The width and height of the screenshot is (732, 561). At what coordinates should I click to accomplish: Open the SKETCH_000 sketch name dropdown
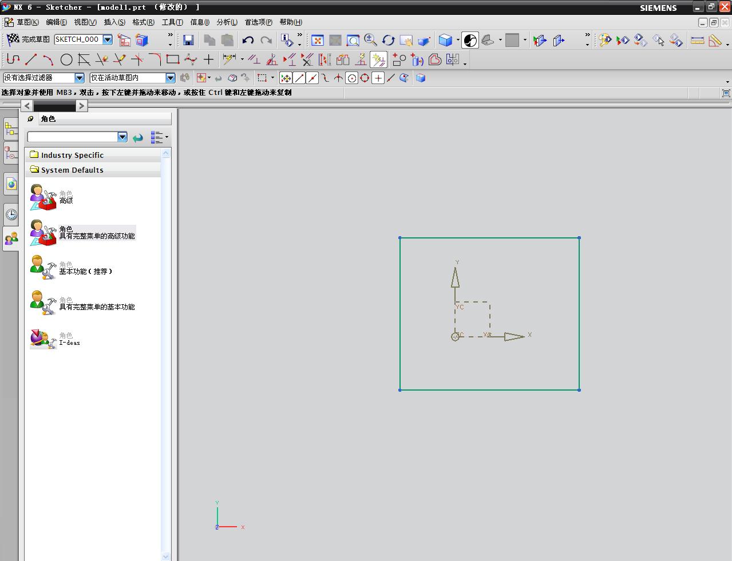pos(108,39)
